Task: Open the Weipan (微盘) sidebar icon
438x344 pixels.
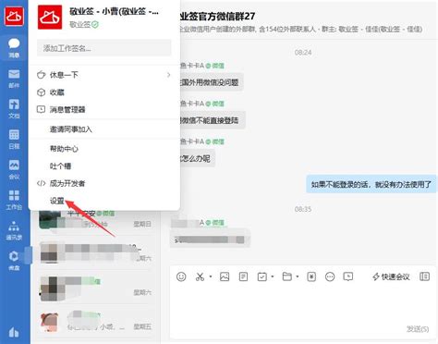Action: (x=14, y=261)
